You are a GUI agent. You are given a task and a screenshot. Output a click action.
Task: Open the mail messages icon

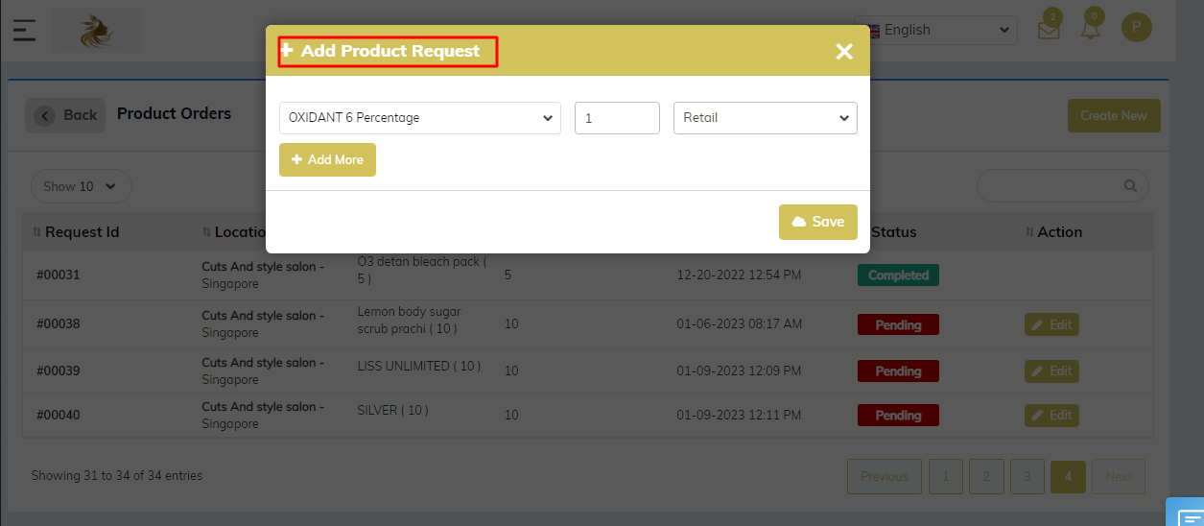point(1050,28)
